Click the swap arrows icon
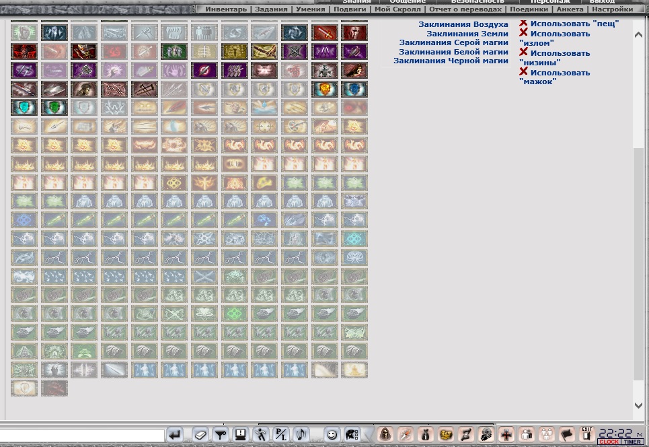The image size is (649, 447). pos(465,435)
